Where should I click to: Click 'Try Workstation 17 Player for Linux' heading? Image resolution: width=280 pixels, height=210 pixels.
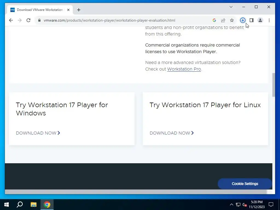click(205, 105)
